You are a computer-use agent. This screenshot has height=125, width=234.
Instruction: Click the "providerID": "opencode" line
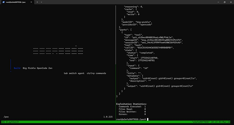tap(137, 25)
